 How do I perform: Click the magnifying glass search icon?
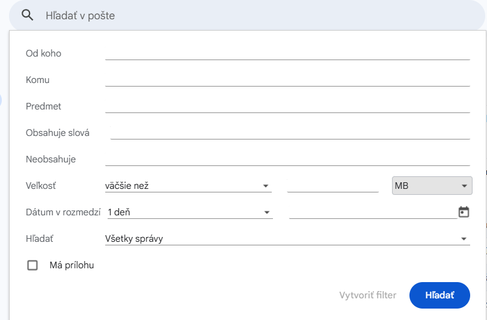click(x=27, y=15)
